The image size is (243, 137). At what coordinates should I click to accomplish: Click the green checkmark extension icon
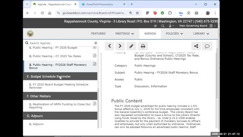pos(163,13)
